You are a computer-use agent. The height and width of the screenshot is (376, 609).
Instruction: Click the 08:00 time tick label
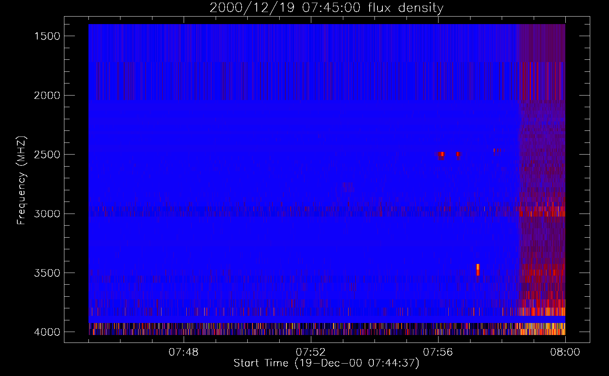pos(565,352)
